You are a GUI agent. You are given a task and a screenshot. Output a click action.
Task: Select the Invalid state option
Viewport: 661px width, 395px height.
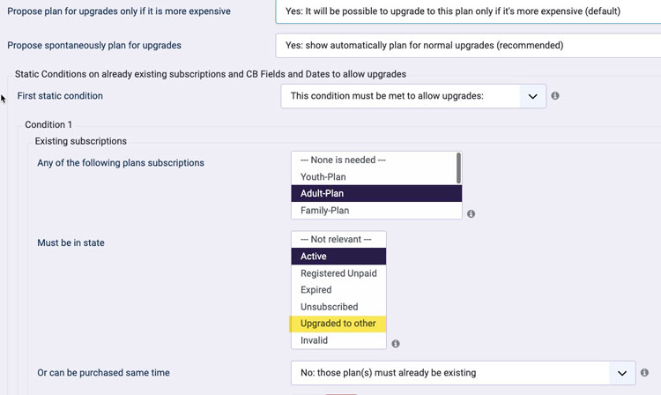click(338, 340)
